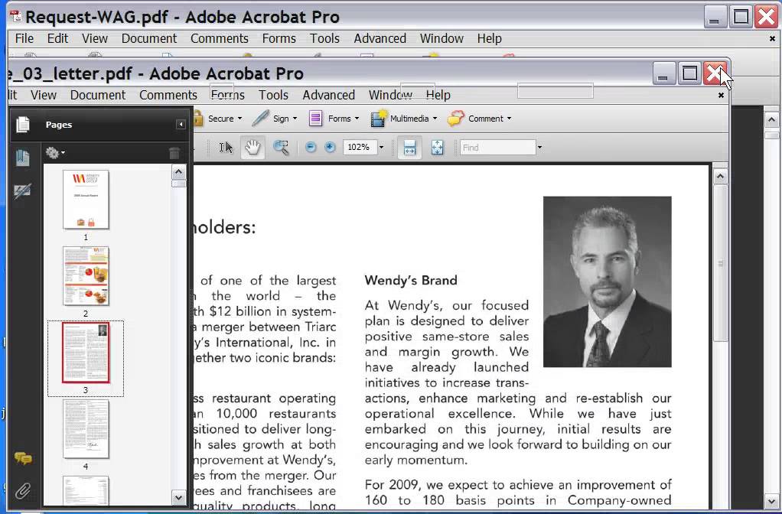Click Request-WAG.pdf window scrollbar down arrow
This screenshot has height=514, width=782.
[771, 502]
